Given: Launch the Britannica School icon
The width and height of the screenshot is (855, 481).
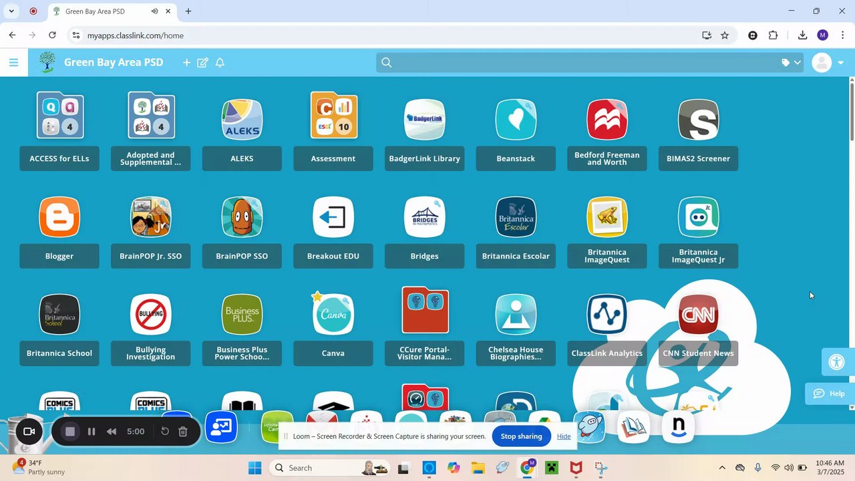Looking at the screenshot, I should pos(59,314).
